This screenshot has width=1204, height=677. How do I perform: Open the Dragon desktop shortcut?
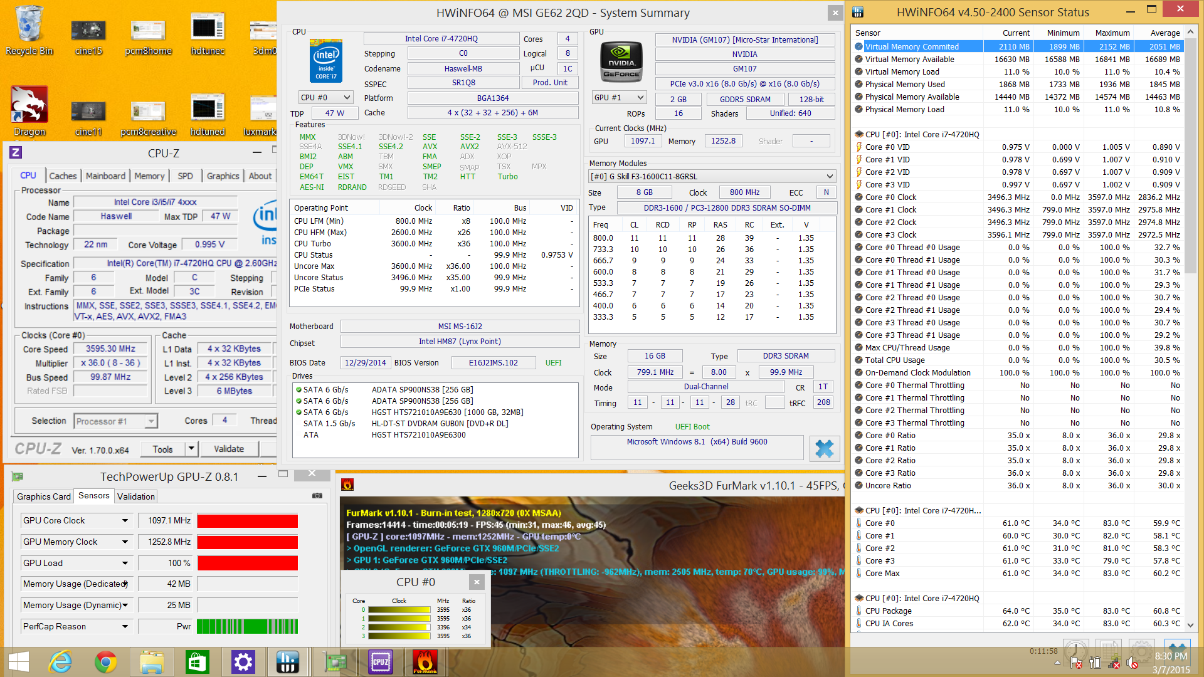coord(29,111)
